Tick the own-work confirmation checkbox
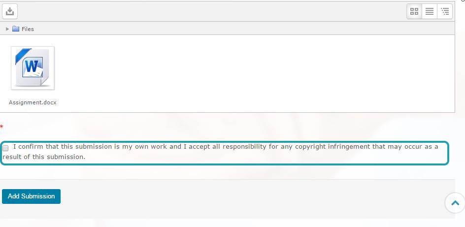This screenshot has width=465, height=227. 5,148
